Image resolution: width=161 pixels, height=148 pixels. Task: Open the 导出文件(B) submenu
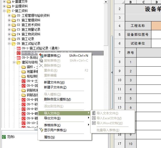(x=65, y=118)
